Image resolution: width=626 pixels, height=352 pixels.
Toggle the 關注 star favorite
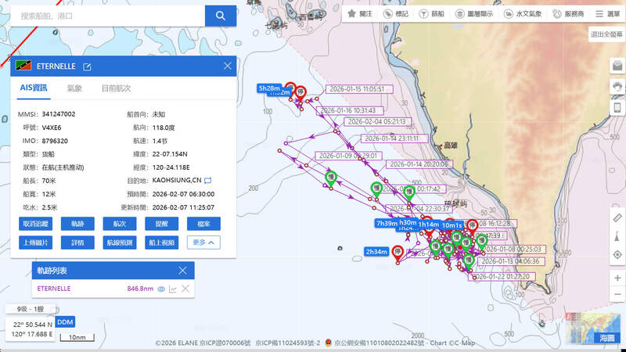(x=361, y=13)
